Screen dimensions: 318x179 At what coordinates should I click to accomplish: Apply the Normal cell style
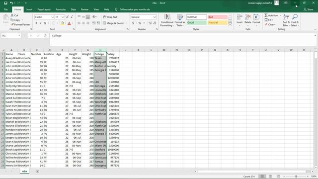coord(196,17)
